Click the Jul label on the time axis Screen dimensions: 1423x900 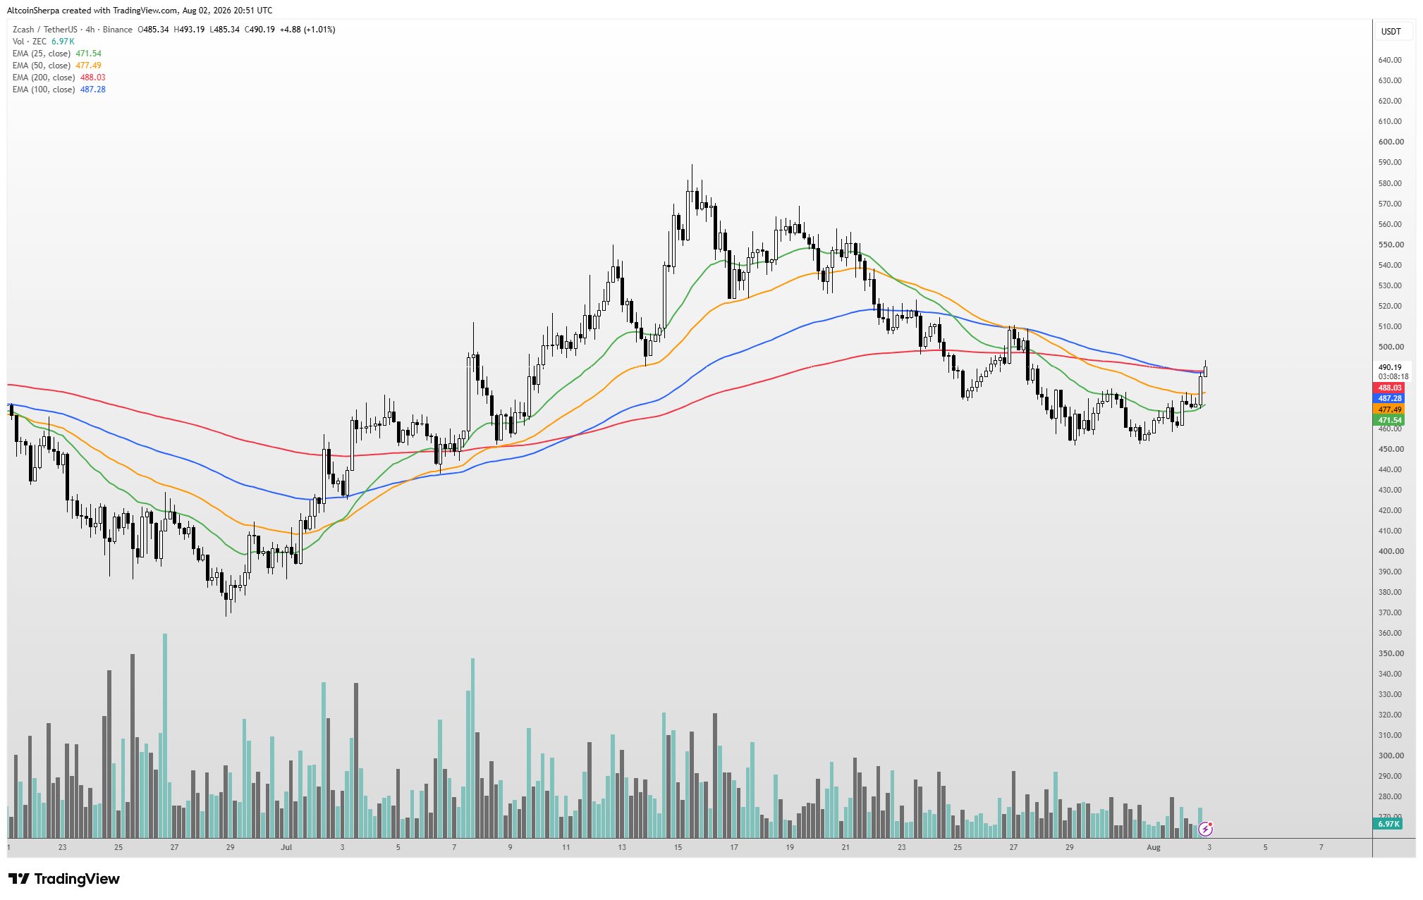pos(286,847)
